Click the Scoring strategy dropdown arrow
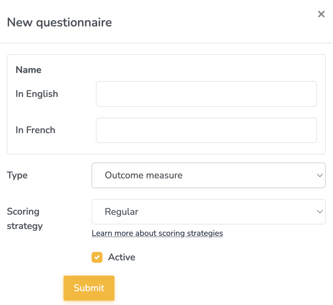The width and height of the screenshot is (333, 305). [319, 212]
